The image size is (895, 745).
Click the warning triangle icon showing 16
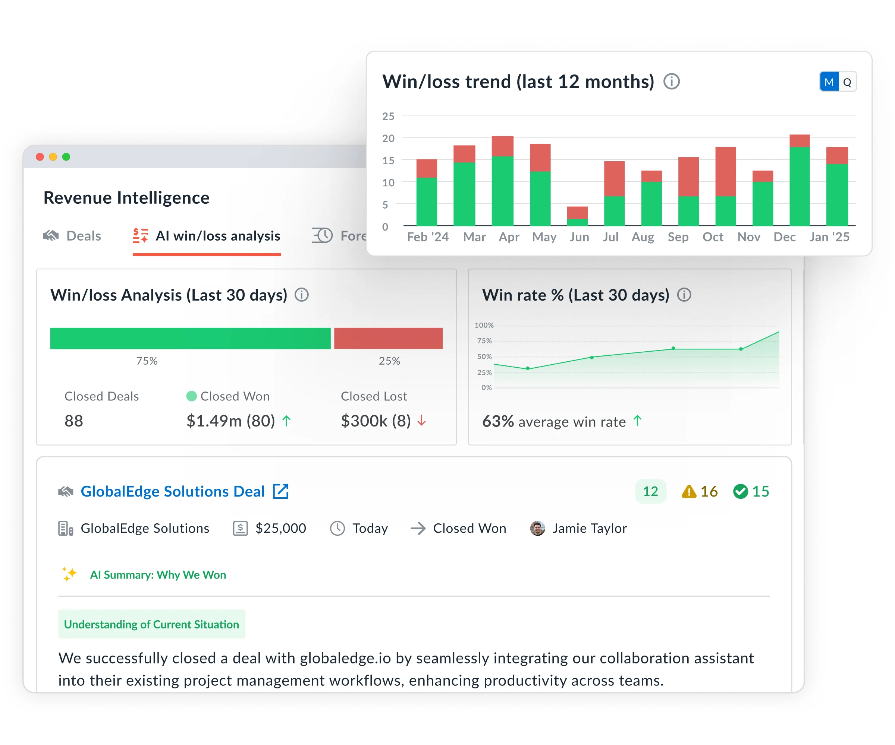point(689,492)
